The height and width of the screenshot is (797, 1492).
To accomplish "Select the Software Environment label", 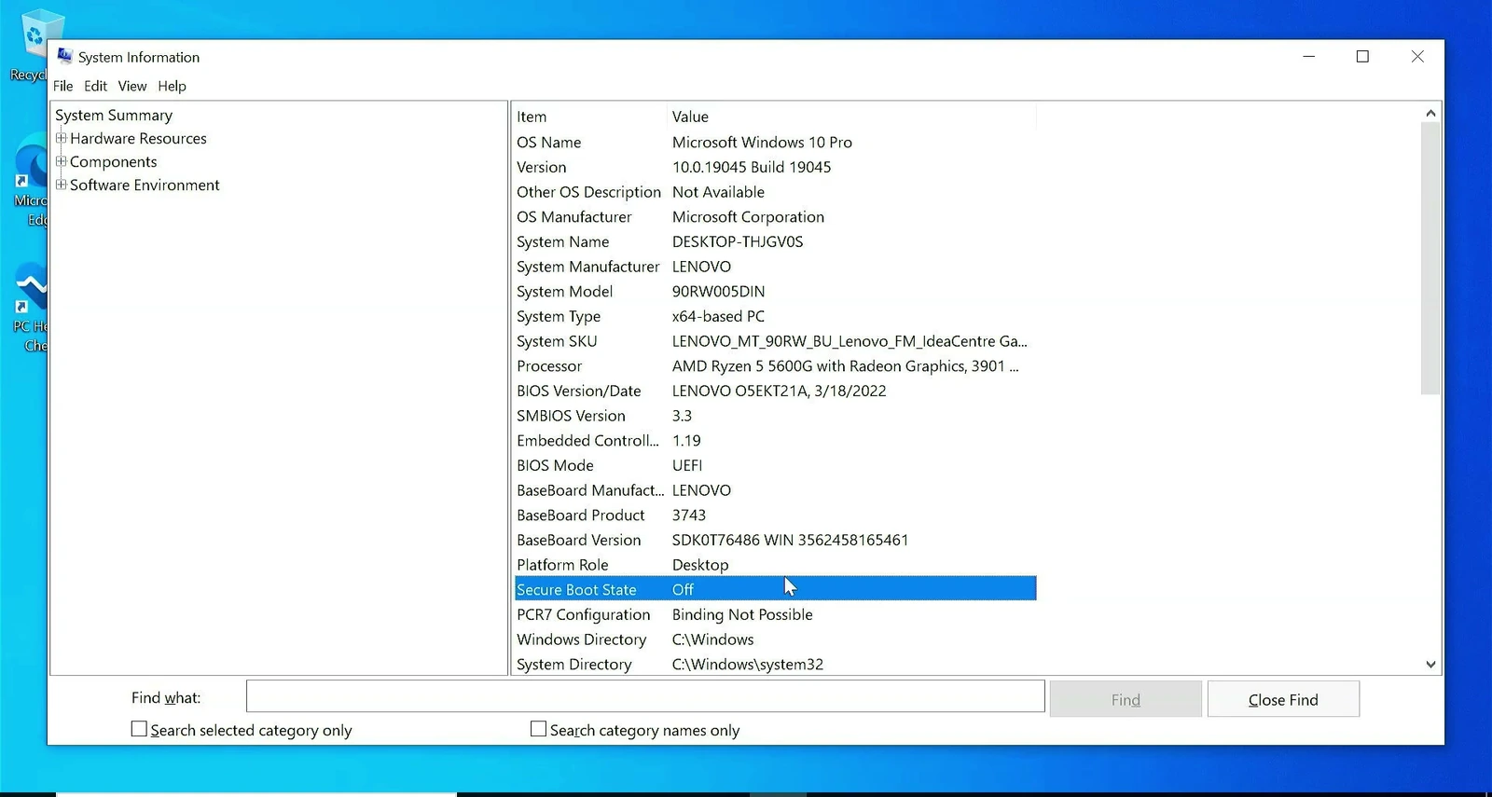I will pos(145,185).
